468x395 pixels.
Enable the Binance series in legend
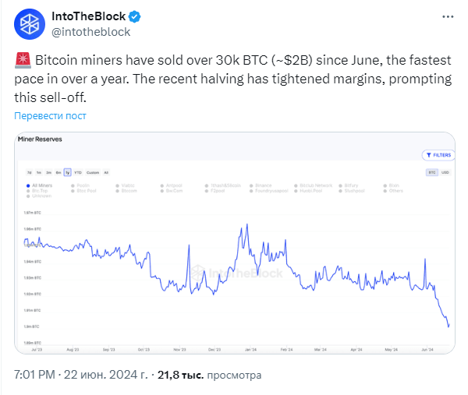pyautogui.click(x=261, y=185)
